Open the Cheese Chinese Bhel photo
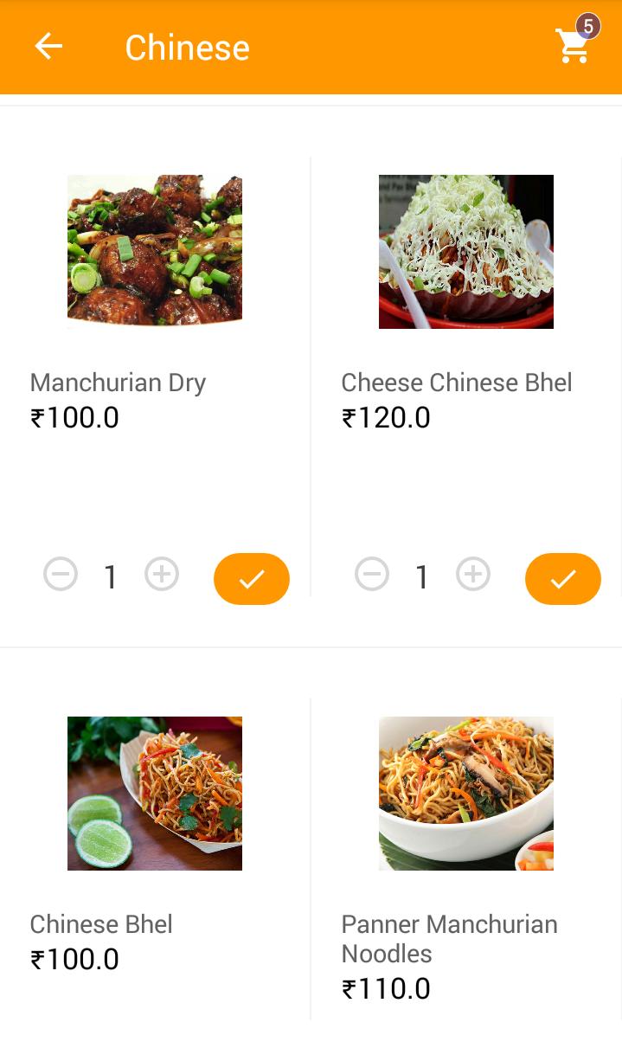 coord(466,251)
